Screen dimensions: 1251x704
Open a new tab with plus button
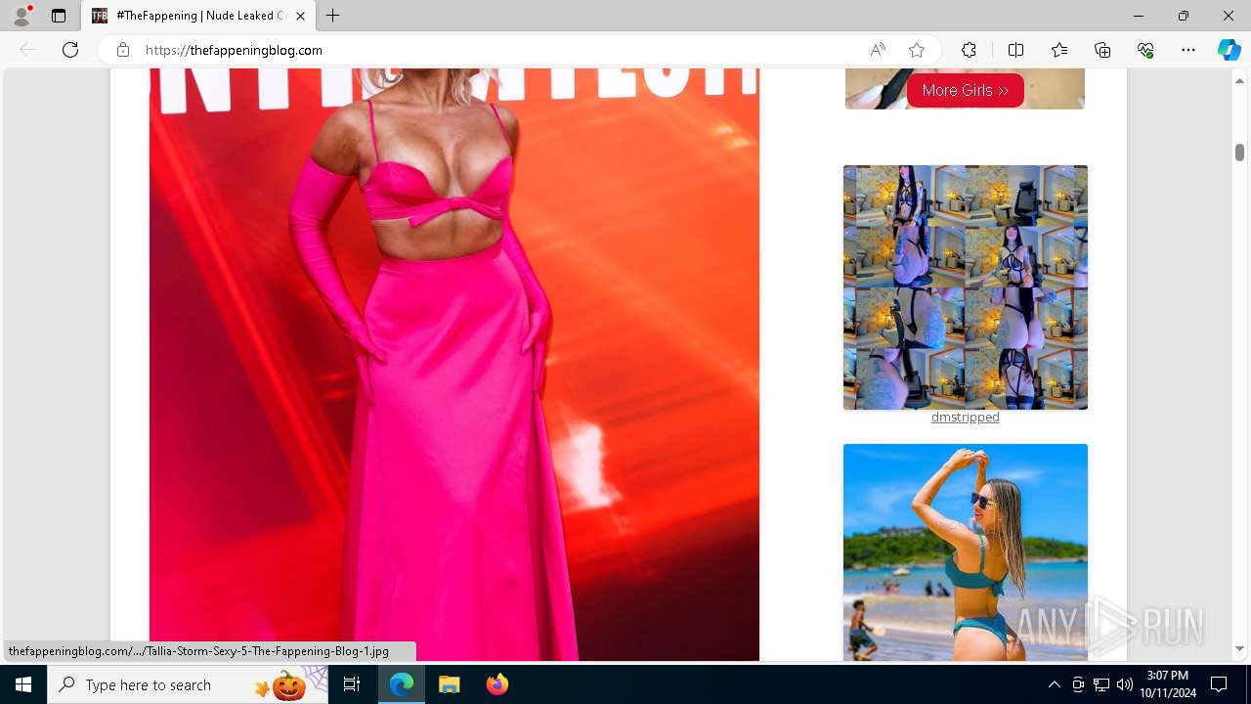333,16
